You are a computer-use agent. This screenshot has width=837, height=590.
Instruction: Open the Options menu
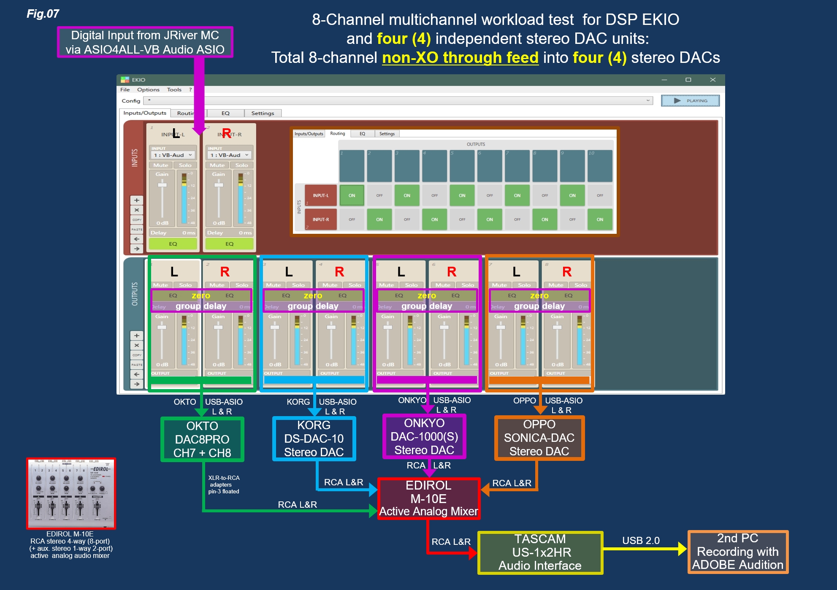click(x=148, y=89)
